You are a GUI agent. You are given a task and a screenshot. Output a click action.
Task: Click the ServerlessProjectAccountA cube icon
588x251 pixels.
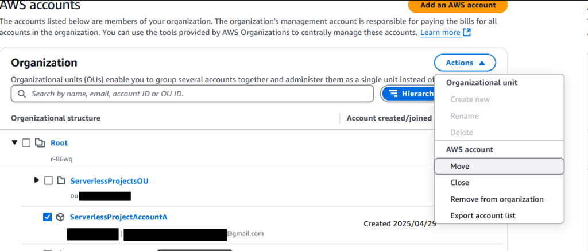coord(60,217)
